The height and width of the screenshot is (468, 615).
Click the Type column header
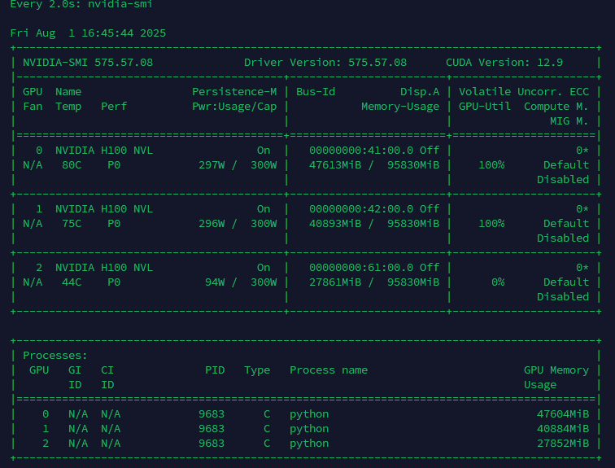[x=257, y=370]
